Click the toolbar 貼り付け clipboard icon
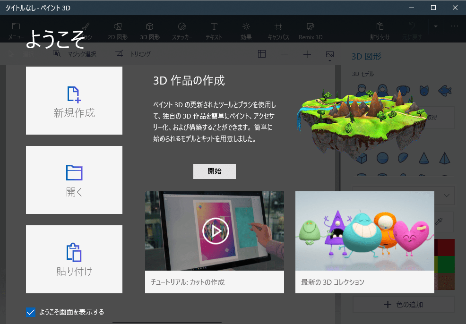The width and height of the screenshot is (466, 324). pos(380,26)
